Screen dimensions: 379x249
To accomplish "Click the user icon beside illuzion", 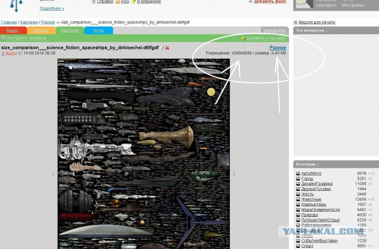I will click(3, 53).
